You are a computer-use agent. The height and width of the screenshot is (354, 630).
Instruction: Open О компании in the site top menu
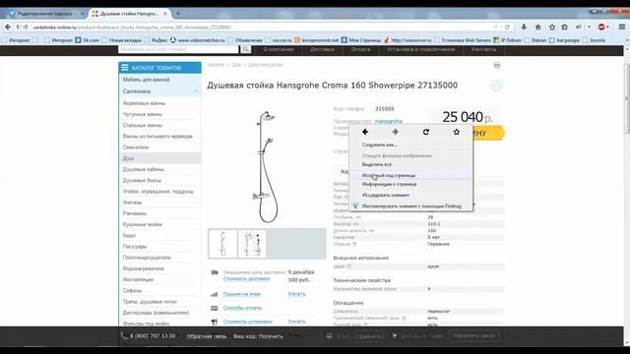278,49
